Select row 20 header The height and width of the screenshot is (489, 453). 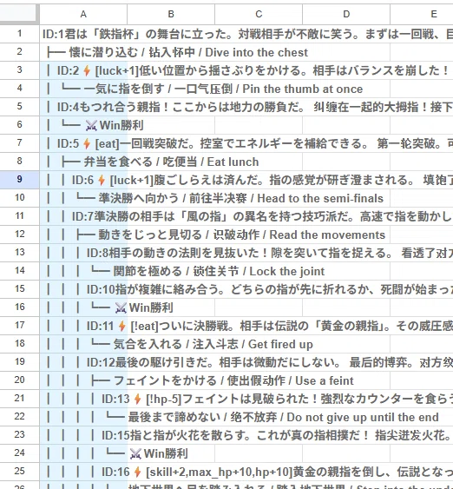[x=20, y=380]
